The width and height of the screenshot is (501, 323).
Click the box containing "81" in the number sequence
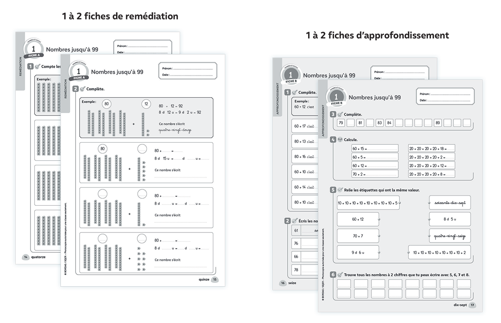[x=360, y=123]
